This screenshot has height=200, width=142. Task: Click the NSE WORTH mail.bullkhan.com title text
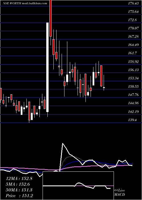(x=25, y=3)
